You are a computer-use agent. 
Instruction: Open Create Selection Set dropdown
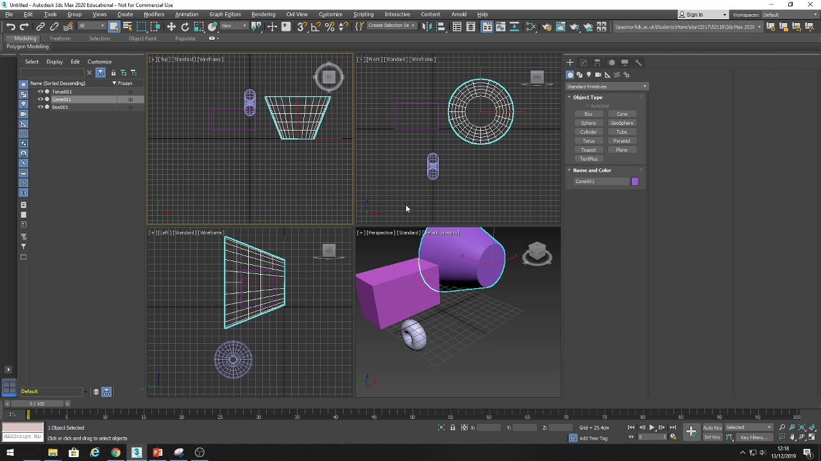[x=391, y=26]
